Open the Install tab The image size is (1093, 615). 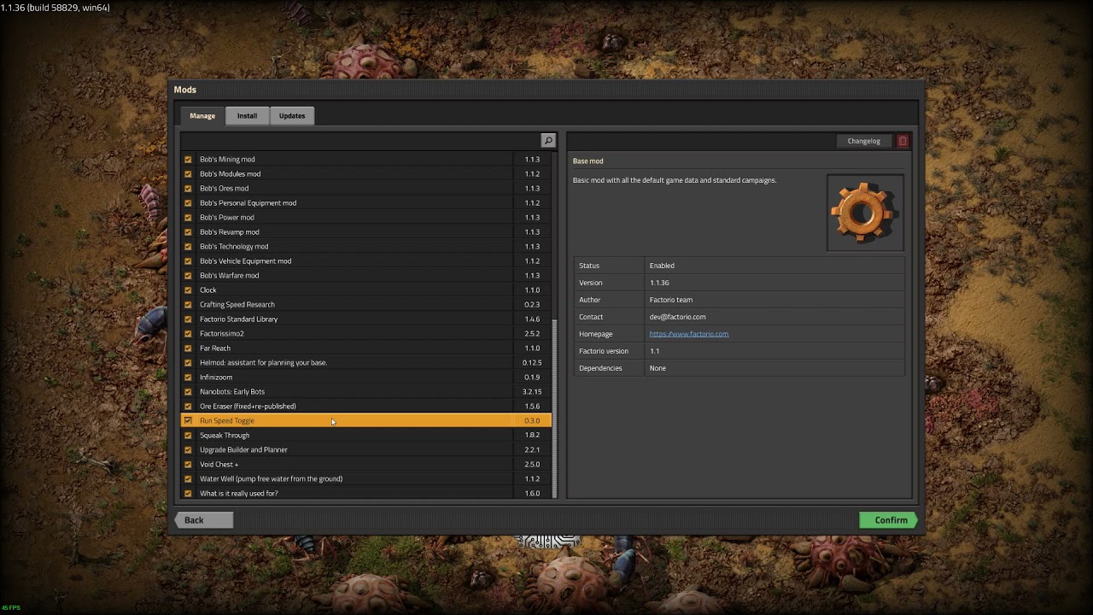point(247,115)
